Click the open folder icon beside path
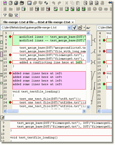This screenshot has width=115, height=145. point(80,28)
